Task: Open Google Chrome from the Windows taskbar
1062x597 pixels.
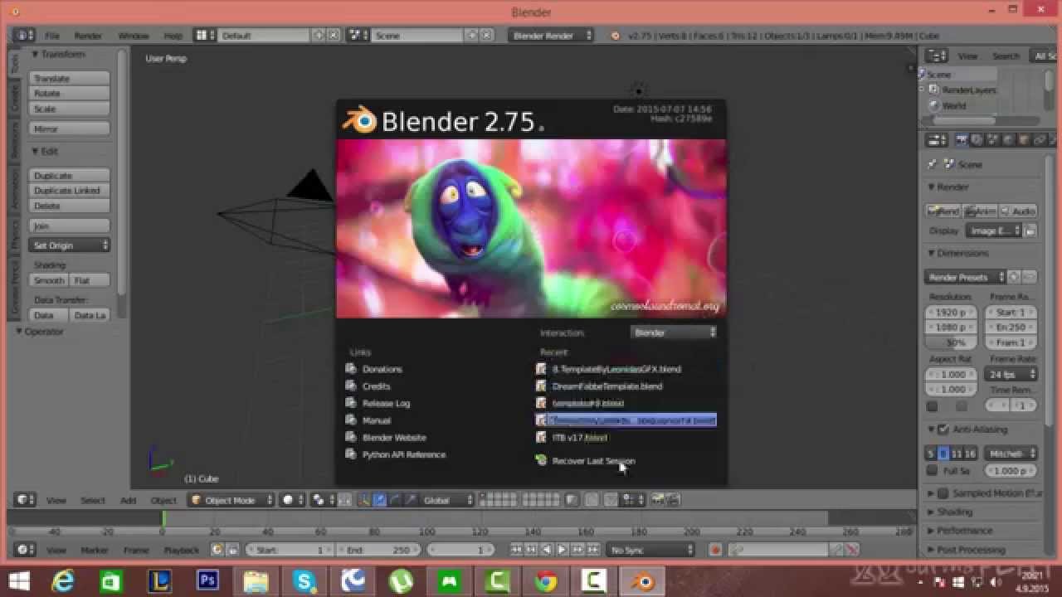Action: [545, 581]
